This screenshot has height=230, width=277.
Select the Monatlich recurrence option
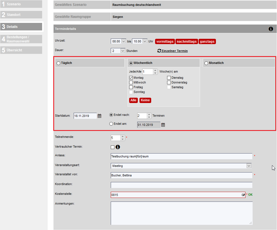click(x=206, y=63)
